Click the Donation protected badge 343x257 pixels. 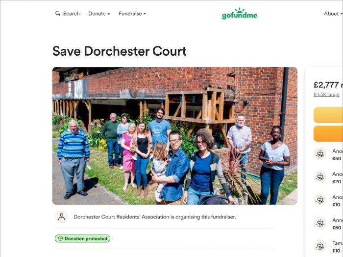click(x=82, y=238)
